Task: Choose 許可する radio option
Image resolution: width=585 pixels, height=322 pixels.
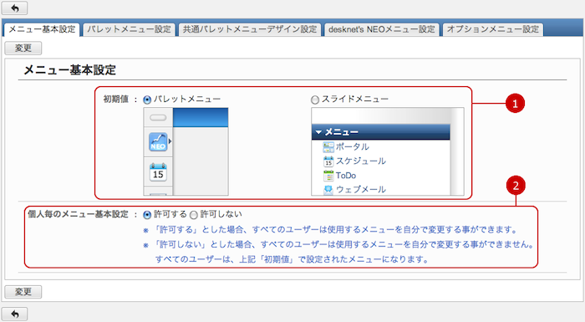Action: [x=147, y=215]
